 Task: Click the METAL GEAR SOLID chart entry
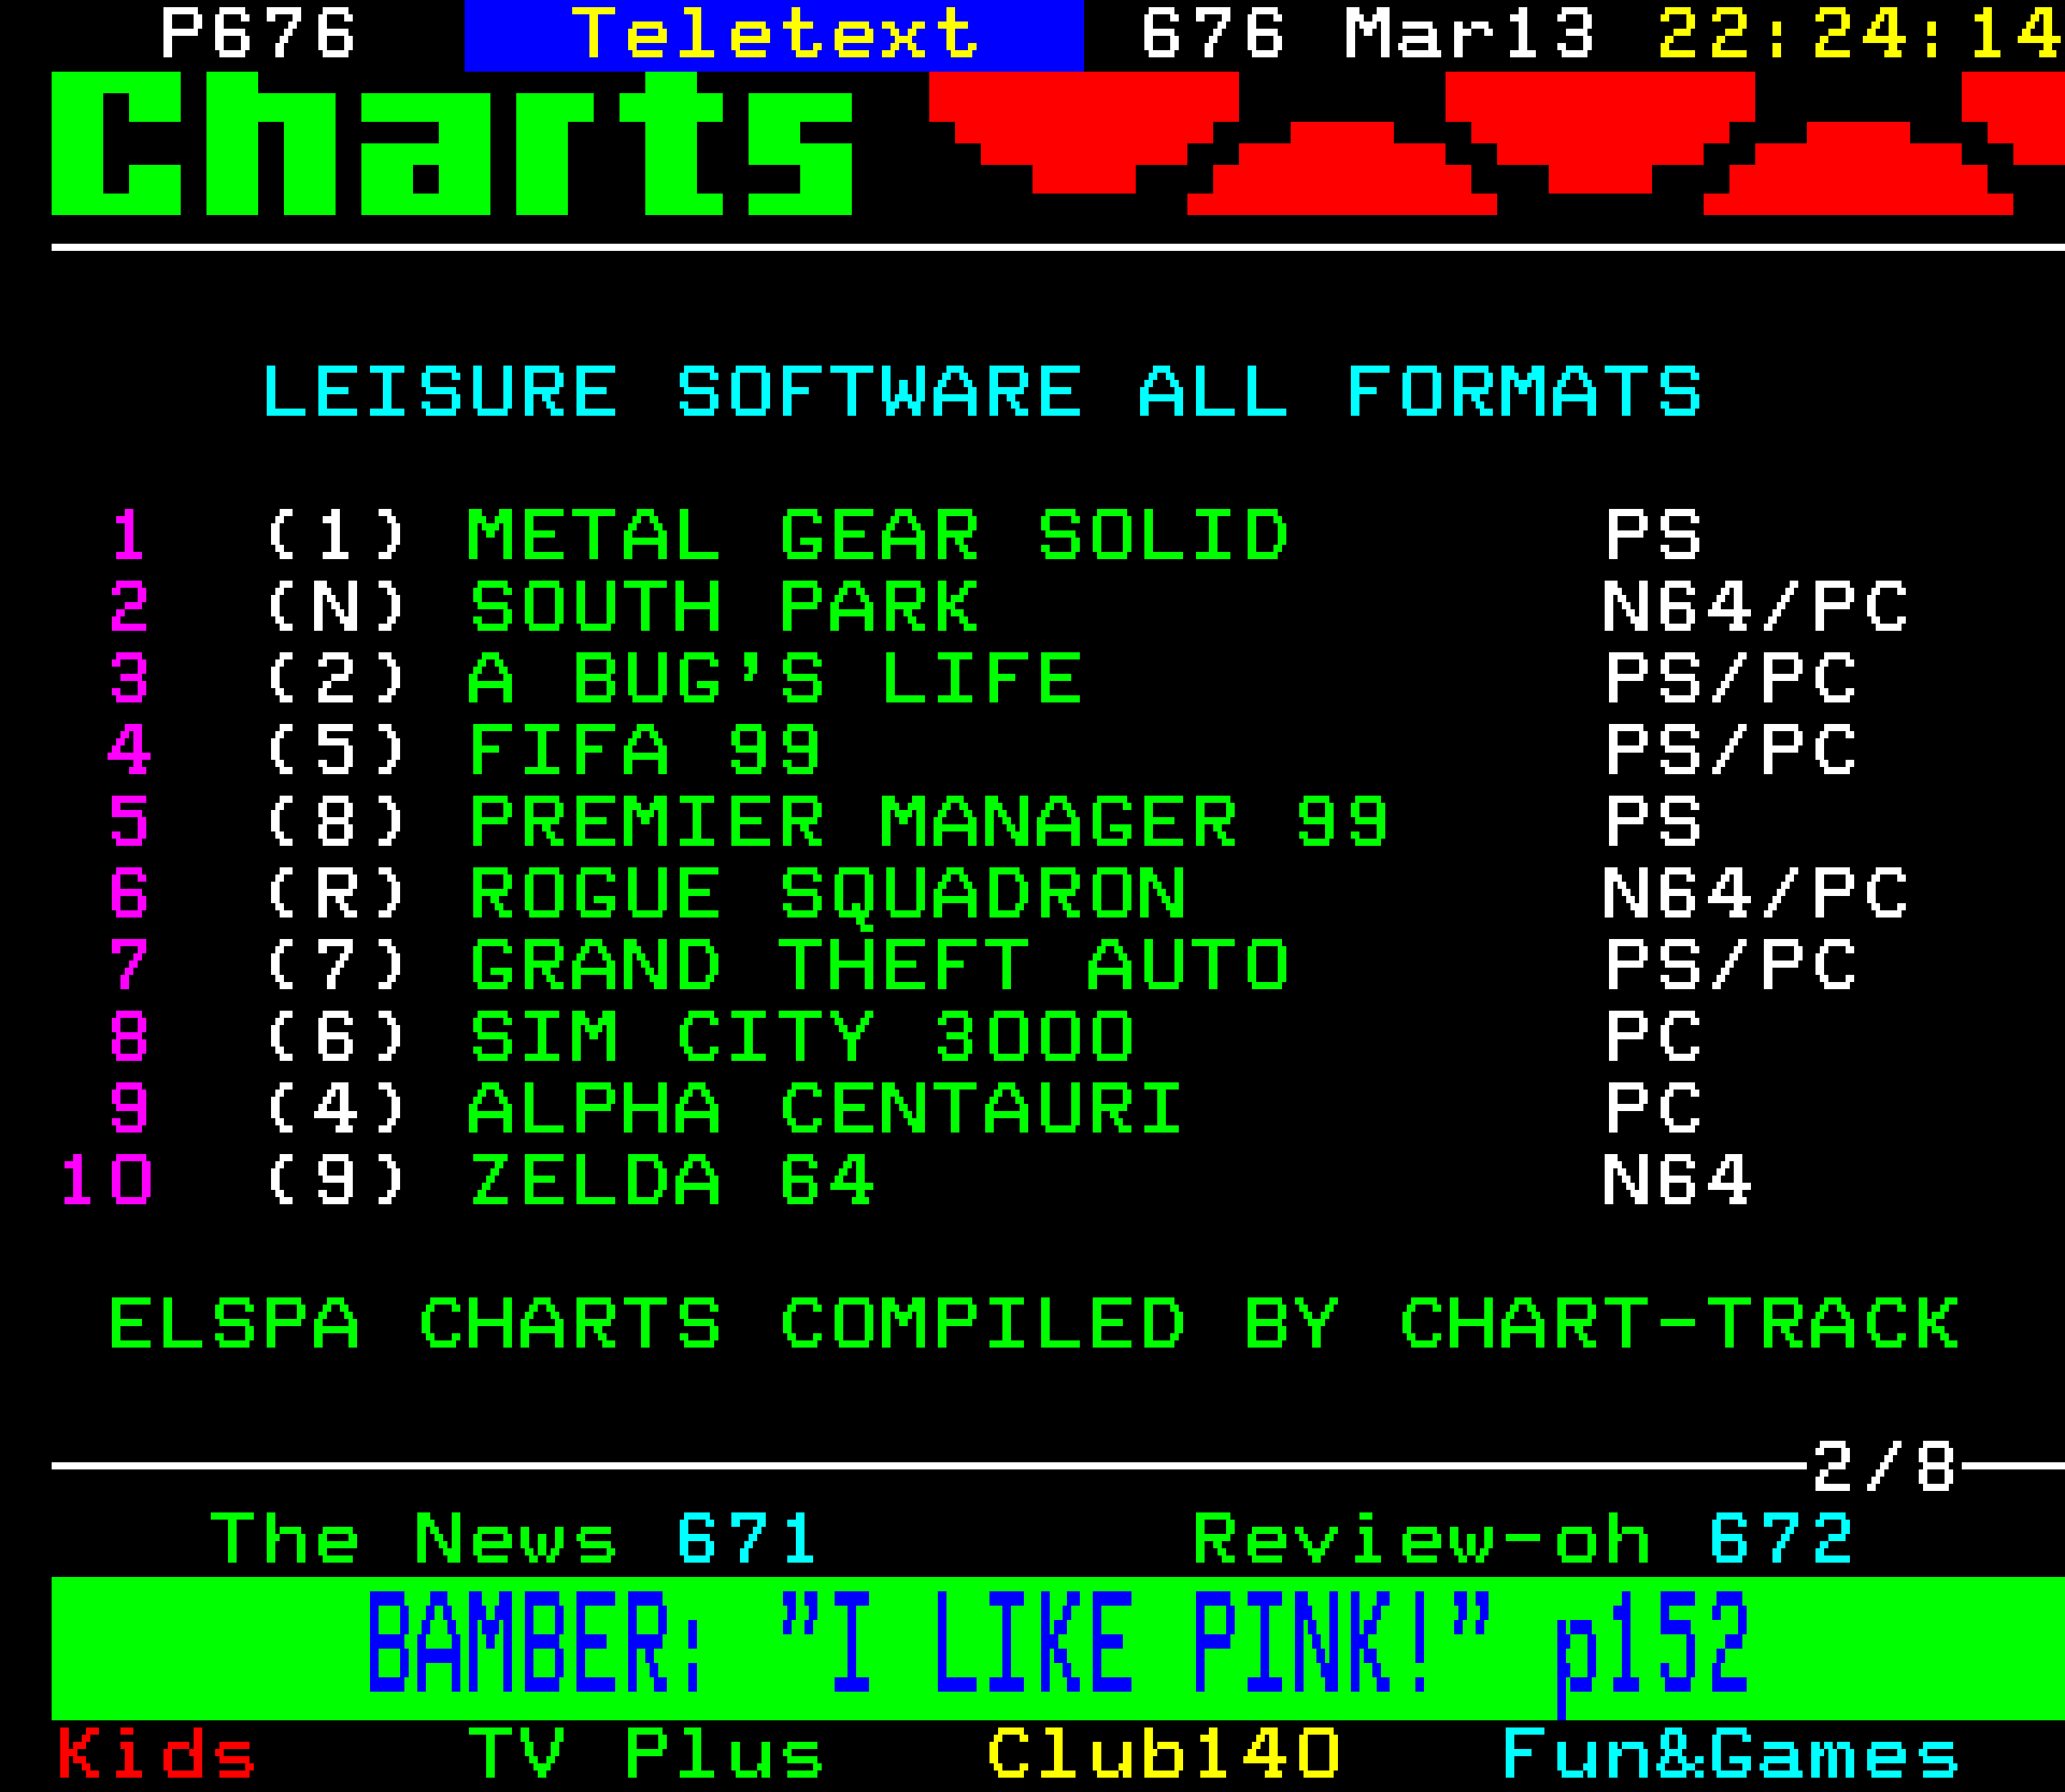(x=878, y=535)
